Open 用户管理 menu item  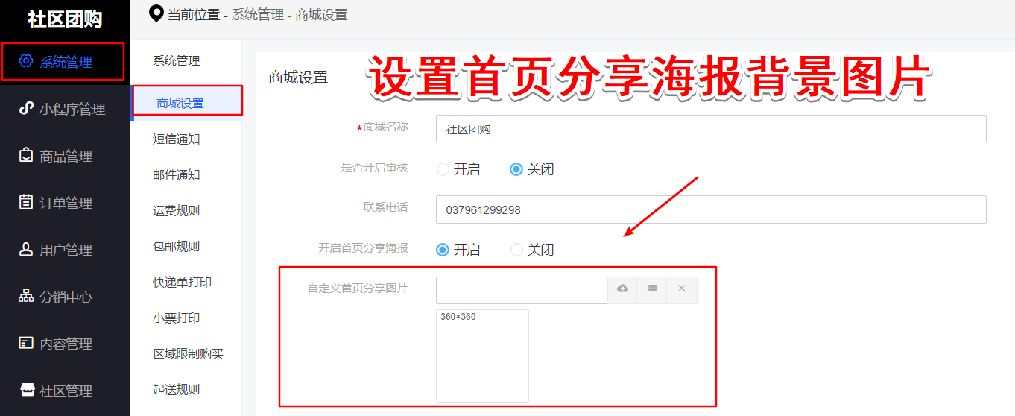[x=65, y=250]
